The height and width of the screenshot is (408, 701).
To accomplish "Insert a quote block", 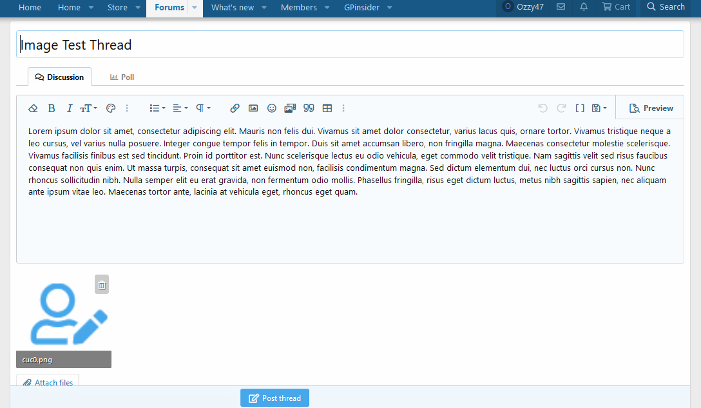I will pyautogui.click(x=309, y=108).
